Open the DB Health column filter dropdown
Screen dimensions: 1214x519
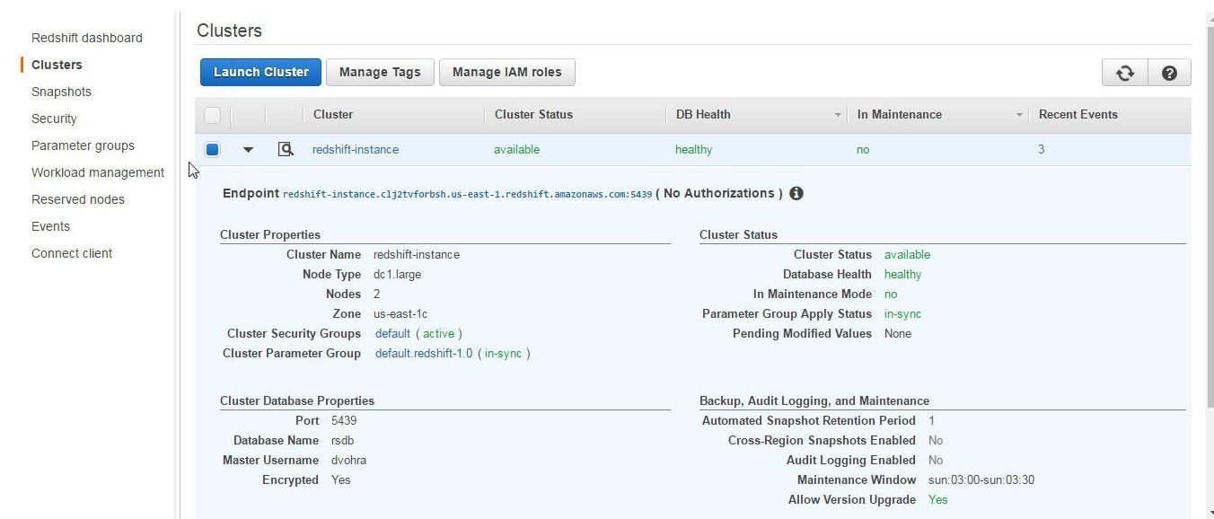pyautogui.click(x=838, y=115)
